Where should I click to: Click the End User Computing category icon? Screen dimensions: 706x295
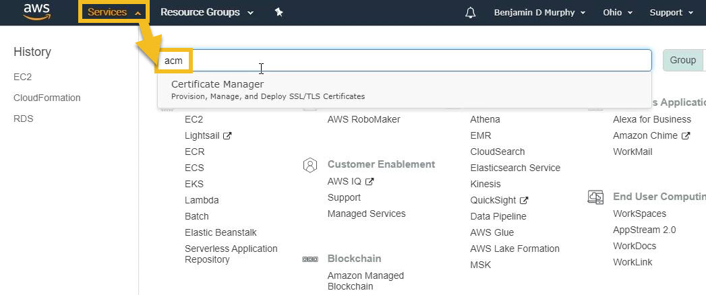[x=595, y=197]
